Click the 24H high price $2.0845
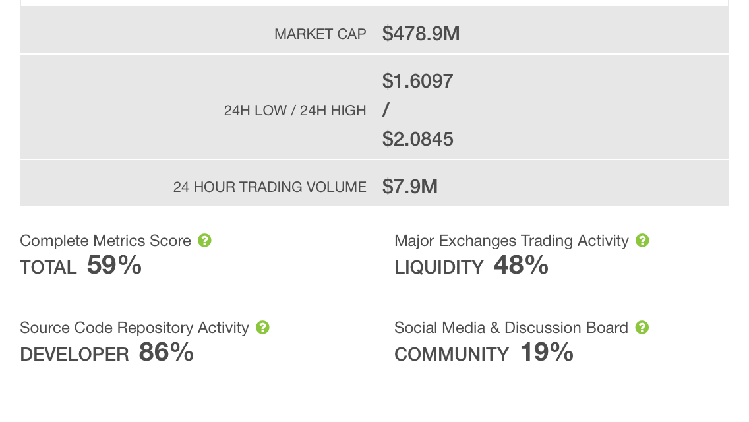The width and height of the screenshot is (749, 422). pos(417,139)
